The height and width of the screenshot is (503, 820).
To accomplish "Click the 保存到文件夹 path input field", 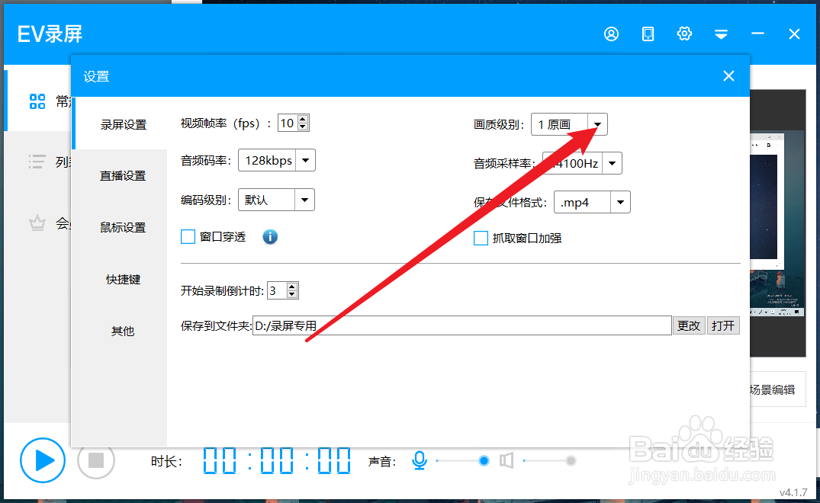I will click(461, 325).
